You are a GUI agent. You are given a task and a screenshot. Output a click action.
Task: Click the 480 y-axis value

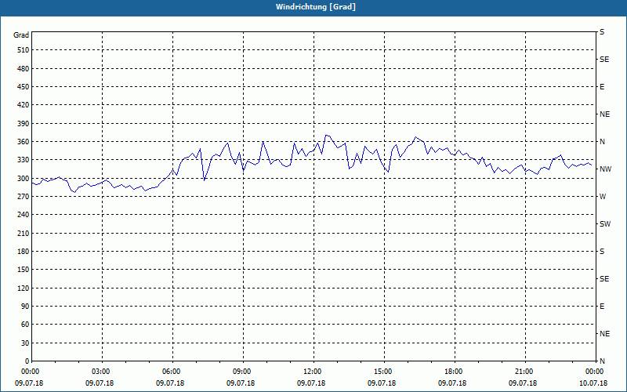pos(24,69)
